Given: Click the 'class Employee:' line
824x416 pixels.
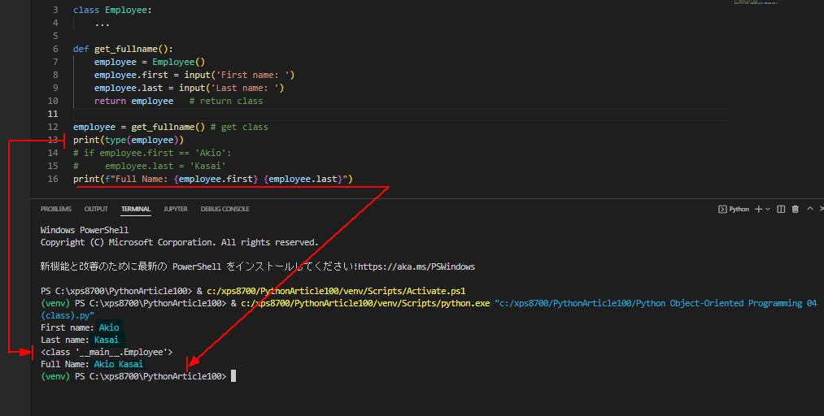Looking at the screenshot, I should tap(112, 10).
